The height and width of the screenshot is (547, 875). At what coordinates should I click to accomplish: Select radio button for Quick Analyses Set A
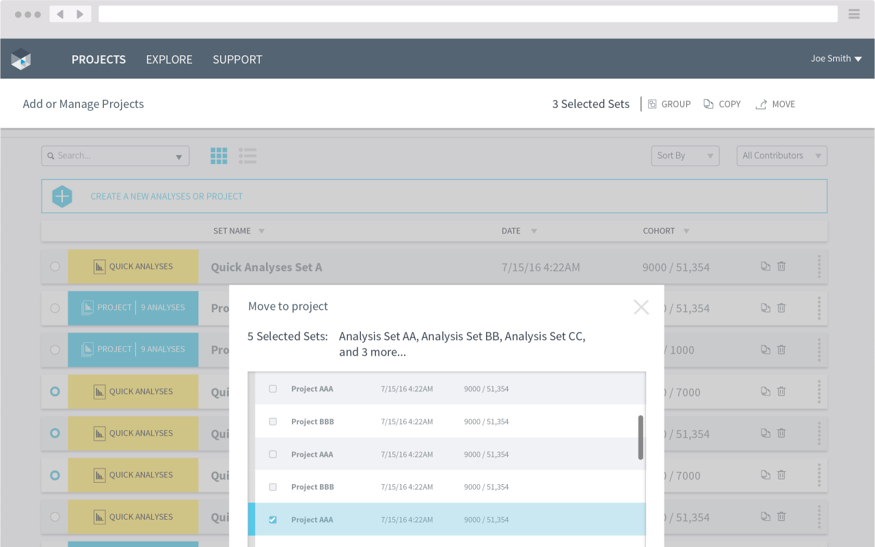(55, 267)
